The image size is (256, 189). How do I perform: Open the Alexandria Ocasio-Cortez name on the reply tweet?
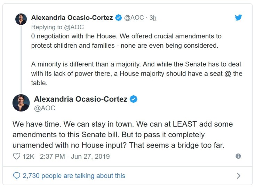click(x=72, y=18)
